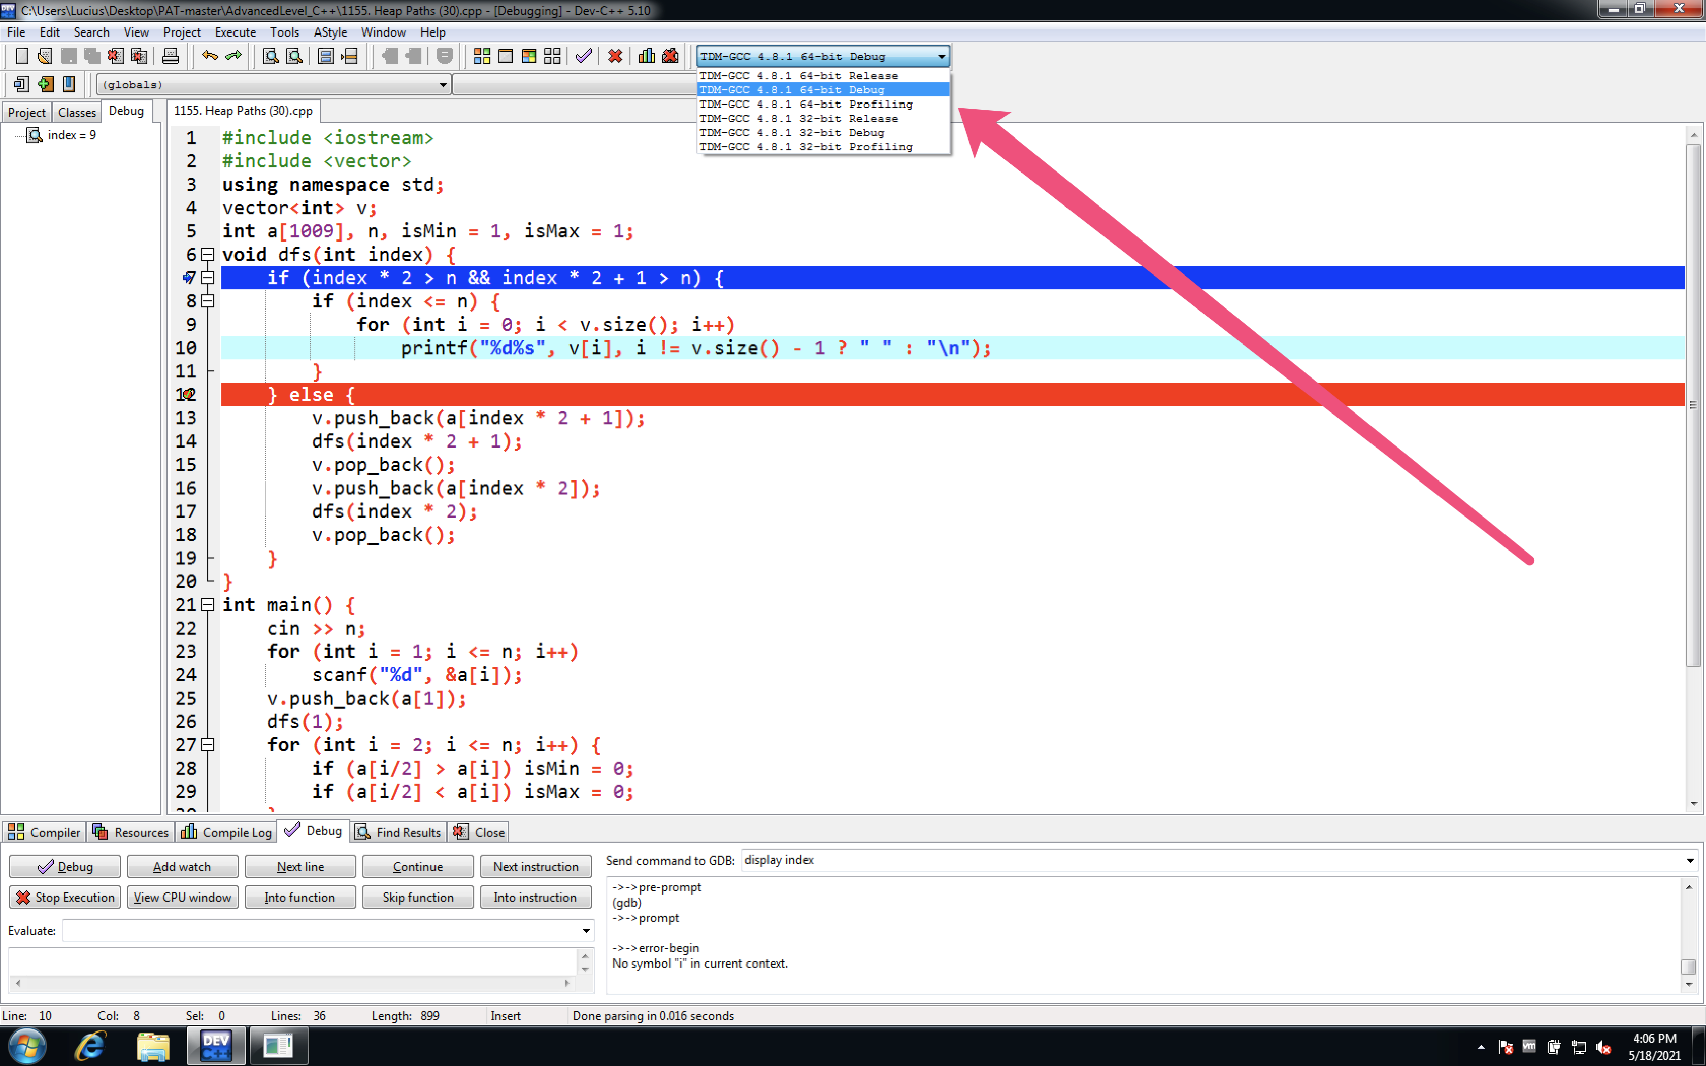Viewport: 1706px width, 1066px height.
Task: Run the program via the toolbar icon
Action: 506,56
